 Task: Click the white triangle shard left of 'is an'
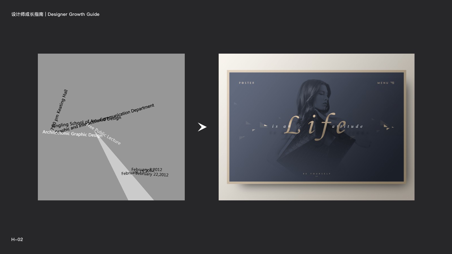[266, 125]
